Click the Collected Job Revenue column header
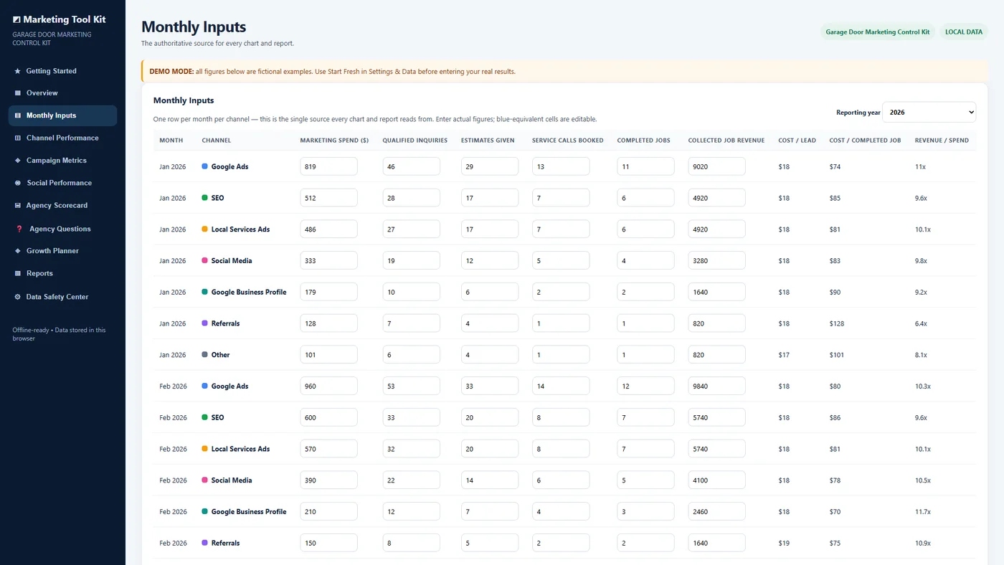This screenshot has height=565, width=1004. (726, 141)
